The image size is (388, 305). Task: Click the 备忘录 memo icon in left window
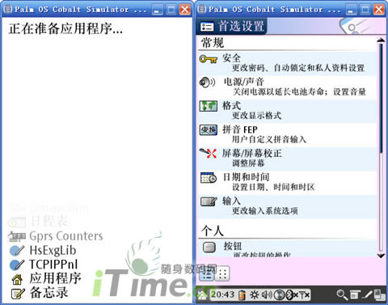pyautogui.click(x=18, y=294)
